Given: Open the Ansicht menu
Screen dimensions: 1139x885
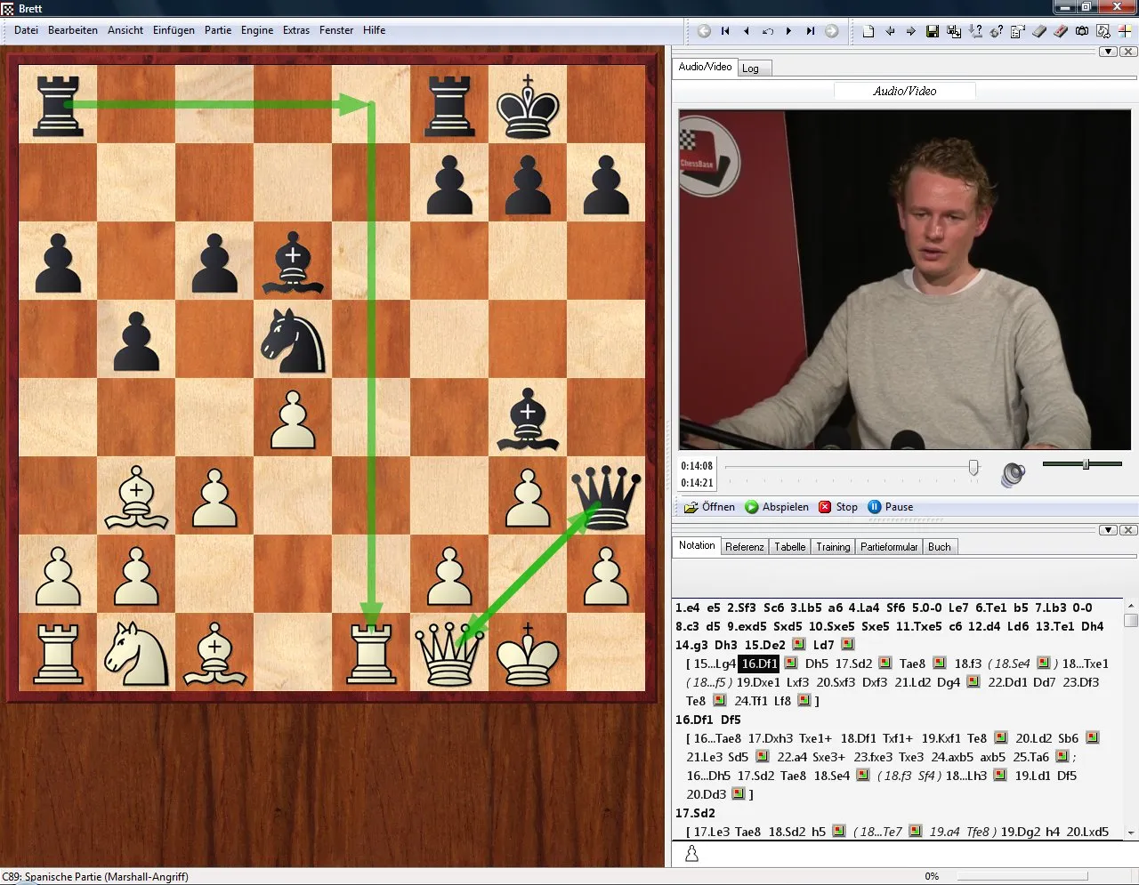Looking at the screenshot, I should (125, 30).
